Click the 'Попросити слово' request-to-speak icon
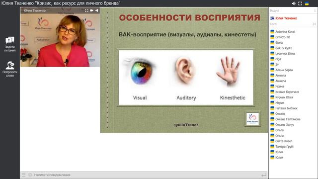 10,65
